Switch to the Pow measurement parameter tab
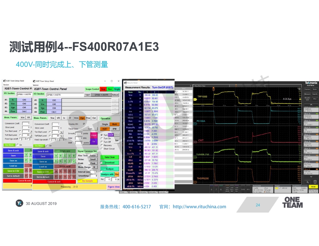This screenshot has height=246, width=319. (x=88, y=118)
